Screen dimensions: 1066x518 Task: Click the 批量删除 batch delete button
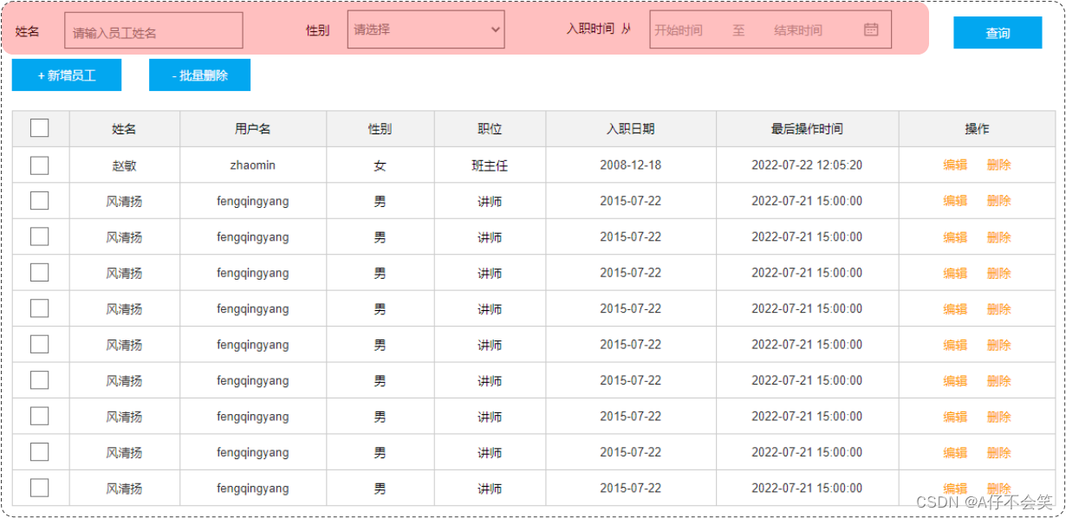(200, 74)
